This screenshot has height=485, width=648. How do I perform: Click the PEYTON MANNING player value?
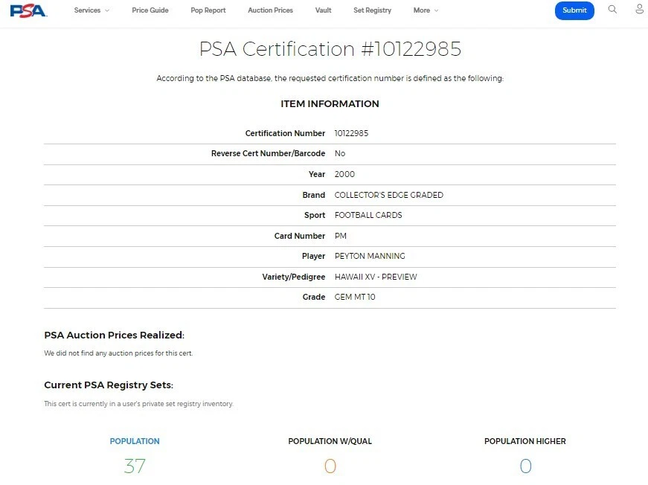point(370,256)
